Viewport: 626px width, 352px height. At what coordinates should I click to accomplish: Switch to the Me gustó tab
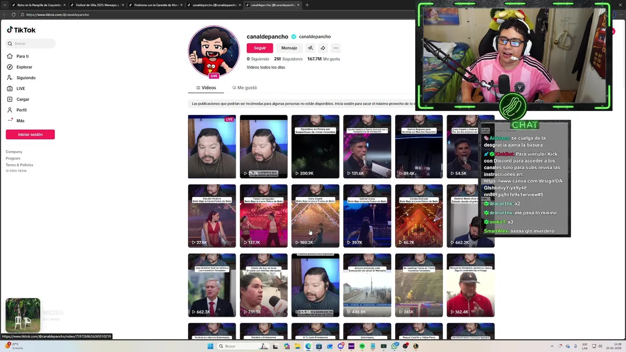pos(244,88)
